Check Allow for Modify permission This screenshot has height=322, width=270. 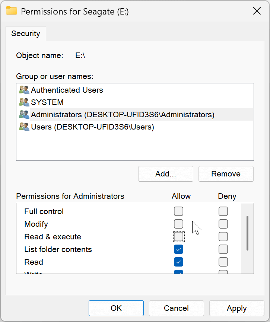coord(179,224)
